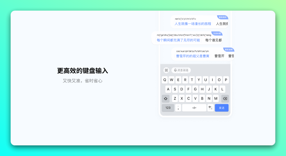This screenshot has width=286, height=156.
Task: Click the 极致简拼 feature tag
Action: click(222, 17)
